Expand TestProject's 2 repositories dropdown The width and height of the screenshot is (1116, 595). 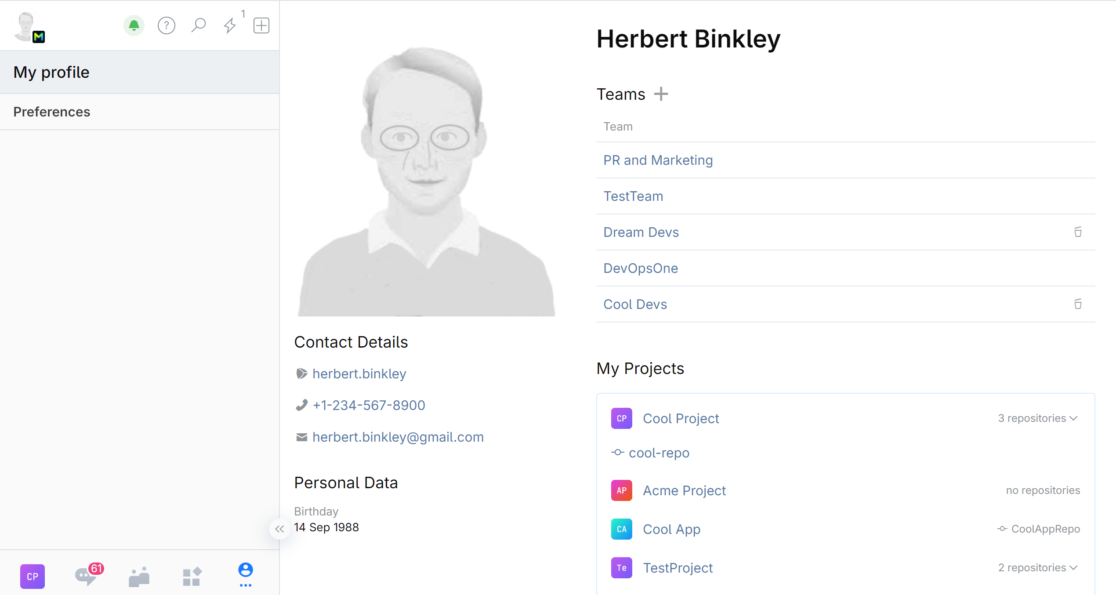point(1038,568)
